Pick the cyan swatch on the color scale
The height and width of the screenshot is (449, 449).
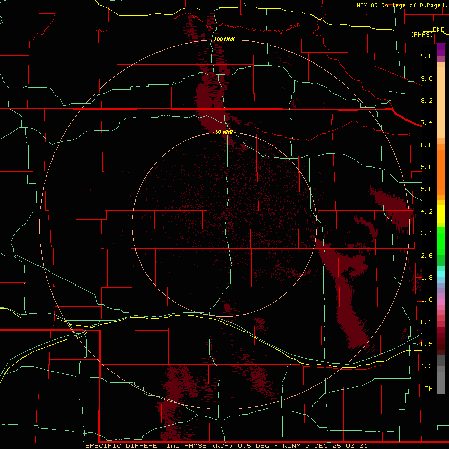pos(441,274)
